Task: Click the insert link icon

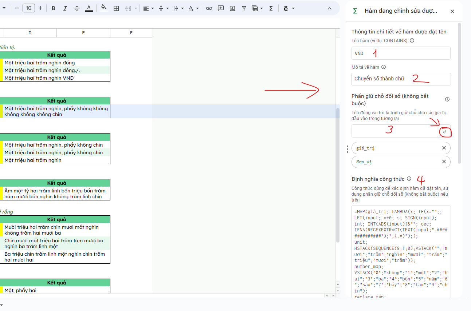Action: coord(209,8)
